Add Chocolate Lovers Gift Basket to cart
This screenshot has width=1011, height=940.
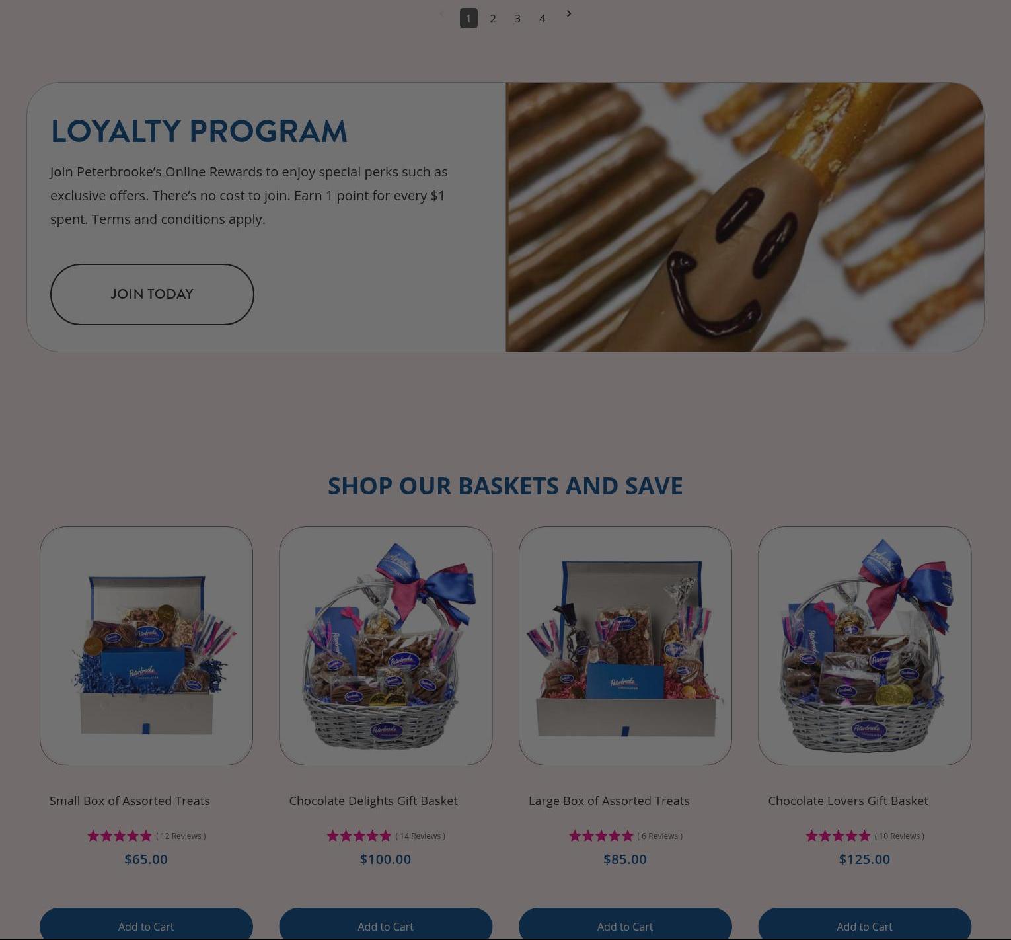click(x=865, y=923)
